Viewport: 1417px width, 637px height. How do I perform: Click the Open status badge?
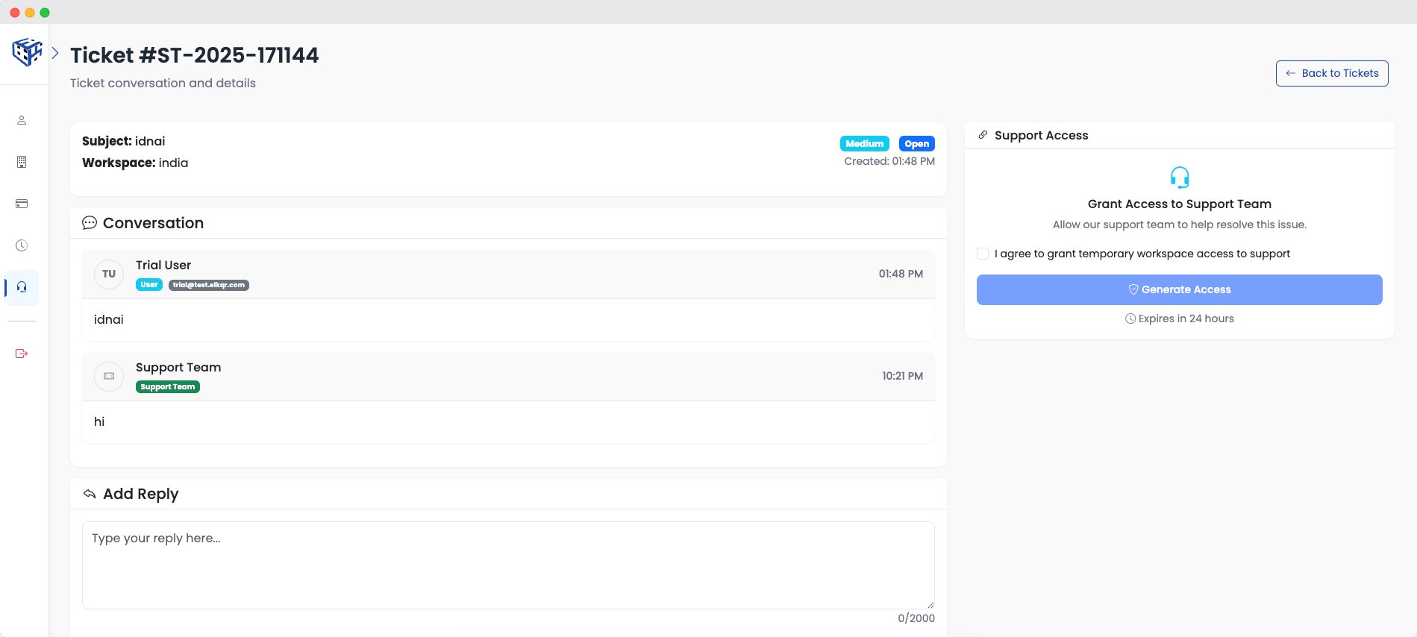[916, 144]
